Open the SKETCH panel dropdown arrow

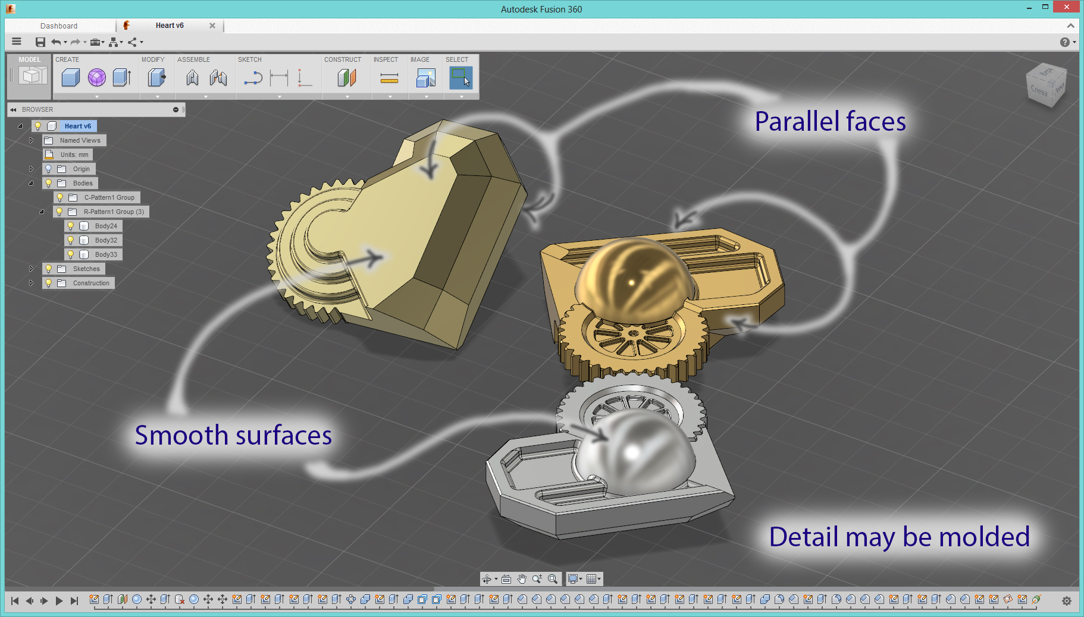pyautogui.click(x=279, y=96)
